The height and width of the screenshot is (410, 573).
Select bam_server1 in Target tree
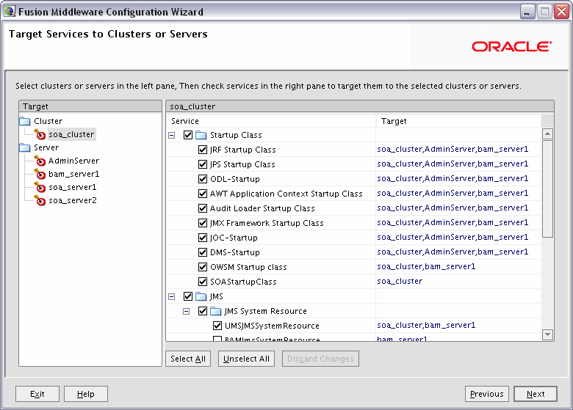[x=73, y=174]
